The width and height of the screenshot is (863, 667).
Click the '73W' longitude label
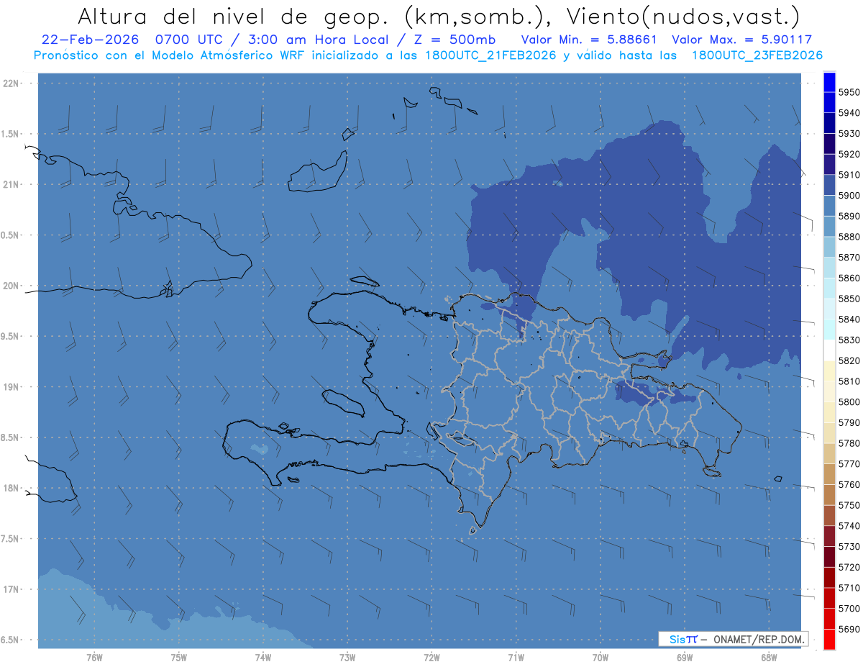click(347, 658)
